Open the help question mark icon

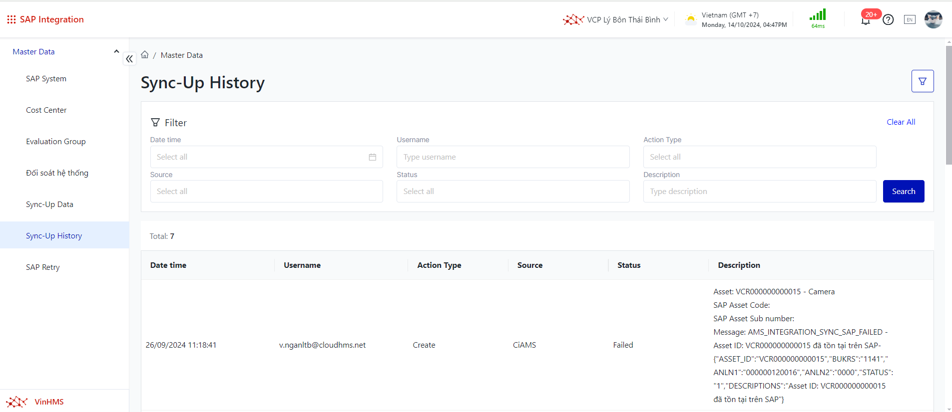click(888, 20)
